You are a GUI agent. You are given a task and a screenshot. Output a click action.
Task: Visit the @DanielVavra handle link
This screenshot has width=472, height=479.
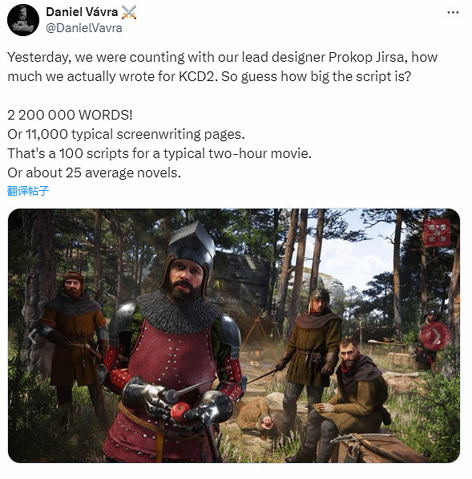pyautogui.click(x=84, y=28)
